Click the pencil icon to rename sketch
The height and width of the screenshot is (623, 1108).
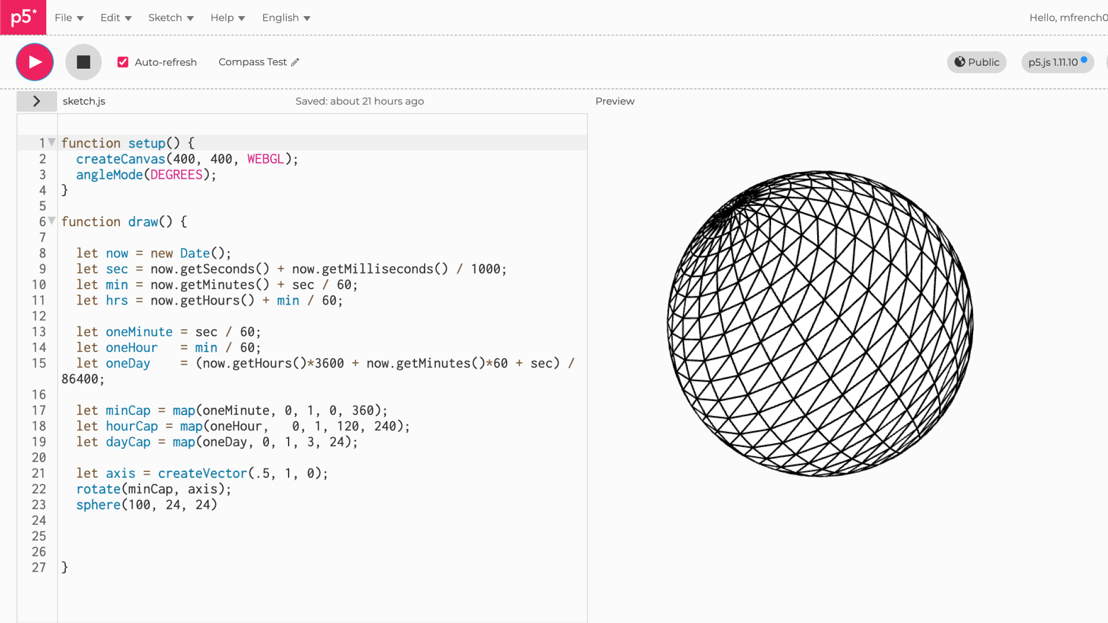(295, 62)
